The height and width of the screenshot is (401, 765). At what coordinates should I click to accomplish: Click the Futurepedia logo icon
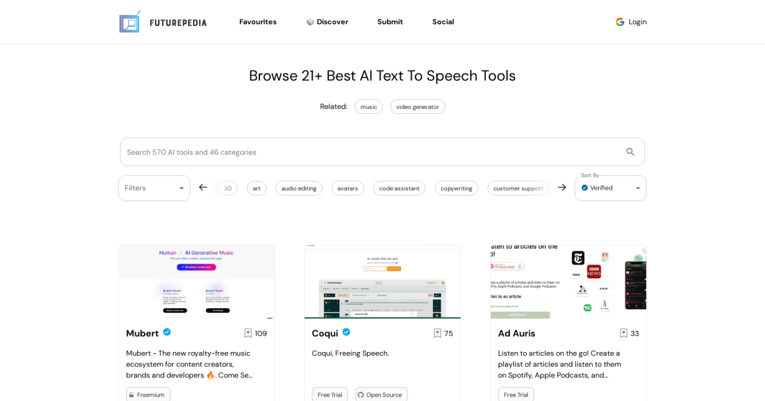pos(129,21)
